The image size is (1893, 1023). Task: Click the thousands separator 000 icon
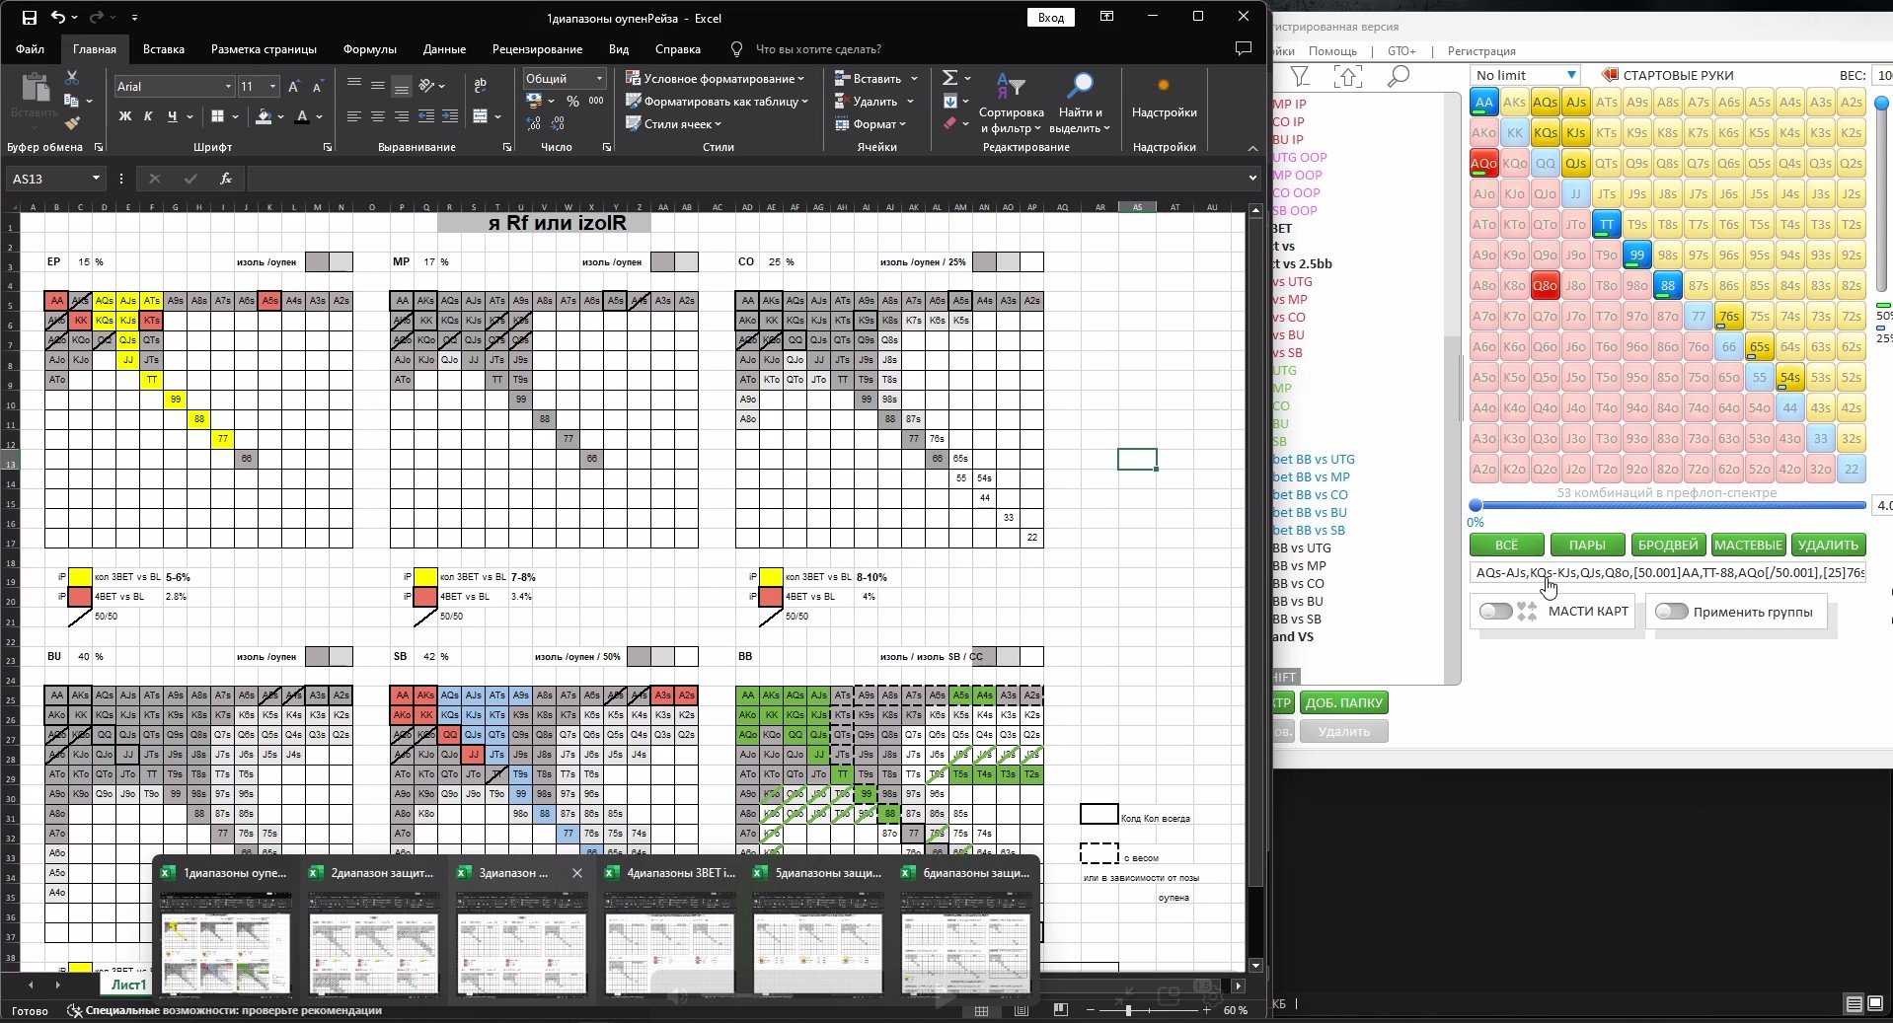pos(596,101)
